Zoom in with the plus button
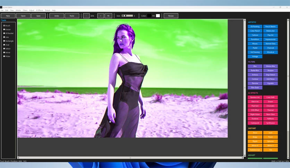The width and height of the screenshot is (290, 168). pos(101,16)
